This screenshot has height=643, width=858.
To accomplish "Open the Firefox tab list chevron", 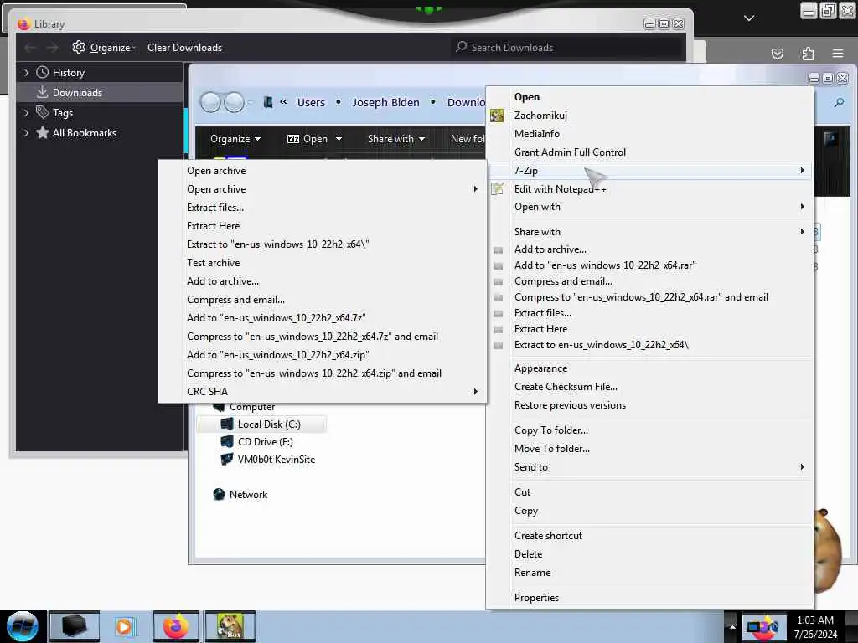I will [x=749, y=18].
